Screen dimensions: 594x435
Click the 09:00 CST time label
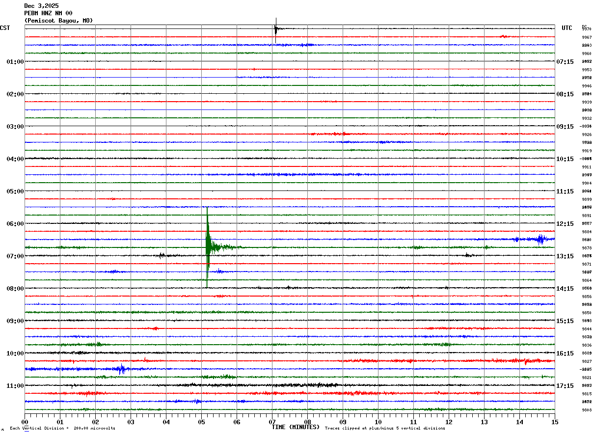(15, 321)
